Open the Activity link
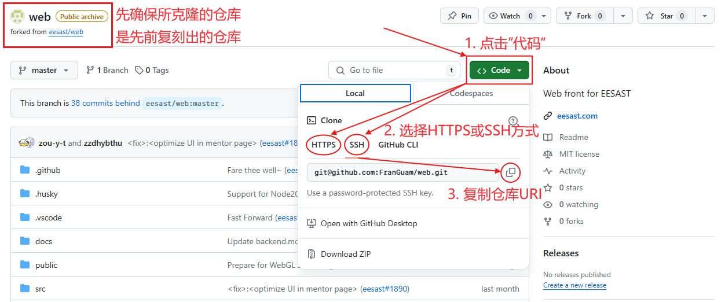This screenshot has height=302, width=725. click(x=572, y=171)
